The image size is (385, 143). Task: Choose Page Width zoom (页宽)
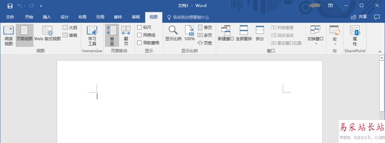[205, 43]
